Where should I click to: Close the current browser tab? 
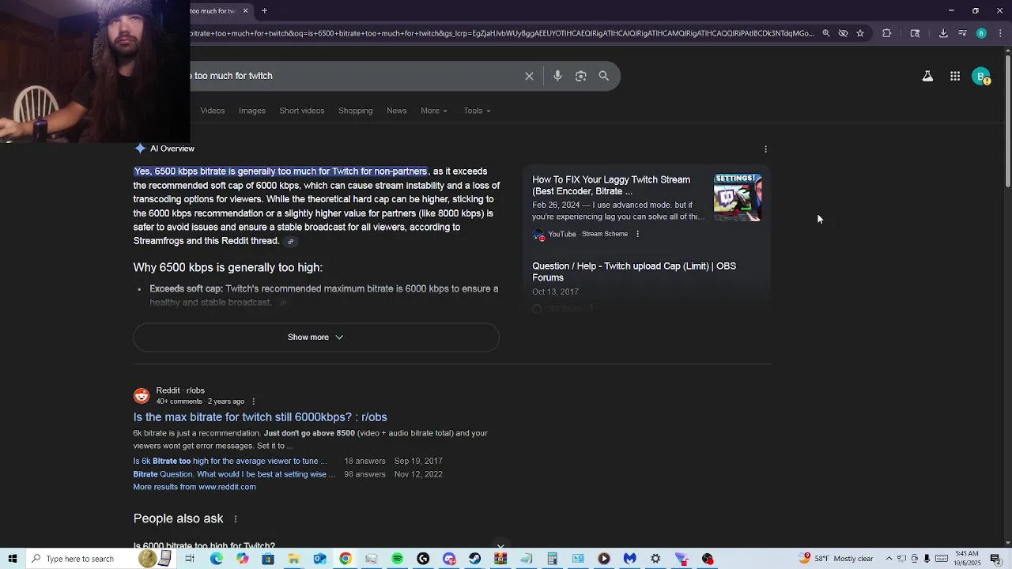(245, 10)
